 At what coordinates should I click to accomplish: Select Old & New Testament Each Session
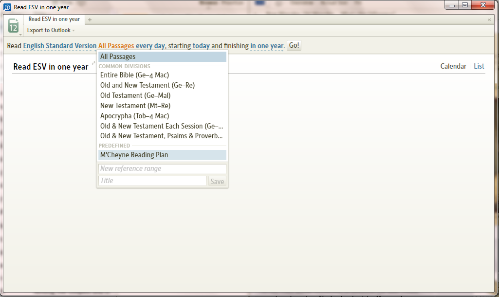point(162,126)
